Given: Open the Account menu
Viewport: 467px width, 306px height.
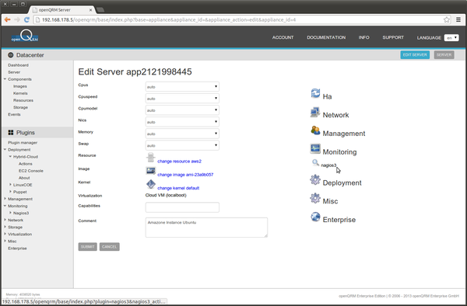Looking at the screenshot, I should (x=283, y=37).
